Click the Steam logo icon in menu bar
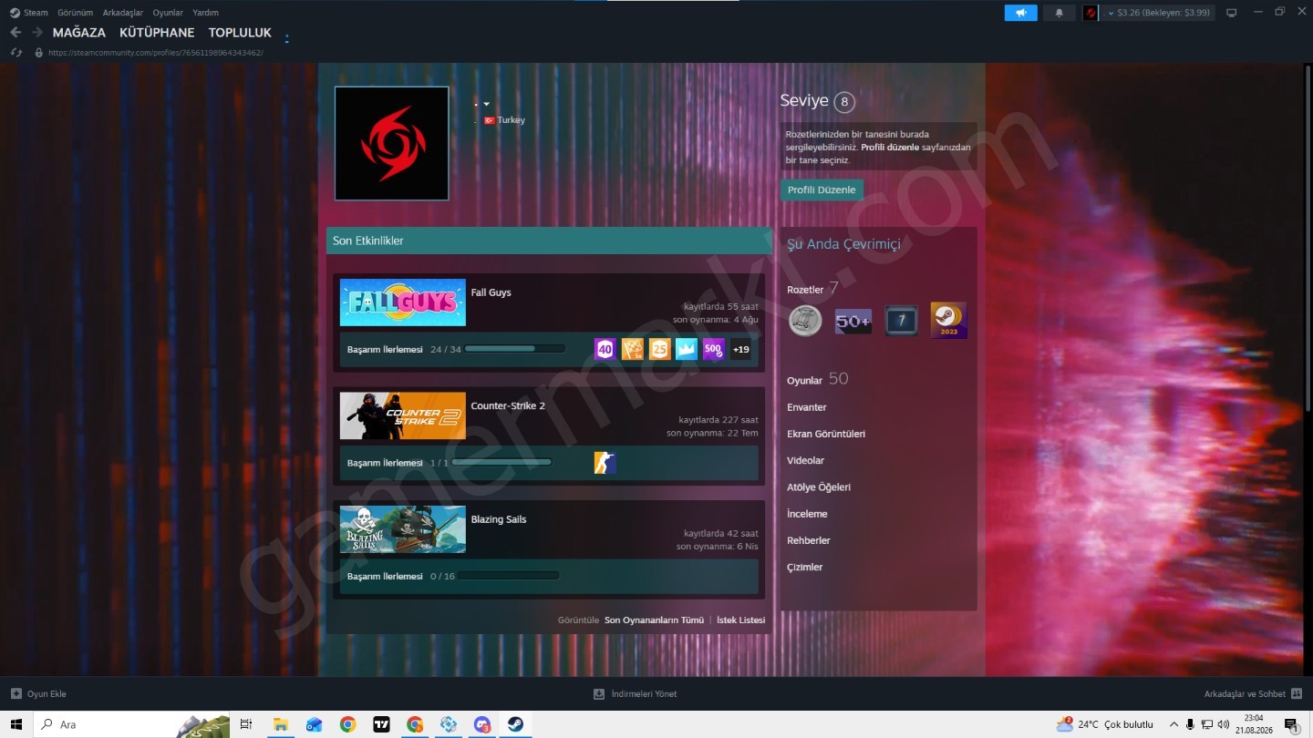Image resolution: width=1313 pixels, height=738 pixels. pyautogui.click(x=15, y=13)
